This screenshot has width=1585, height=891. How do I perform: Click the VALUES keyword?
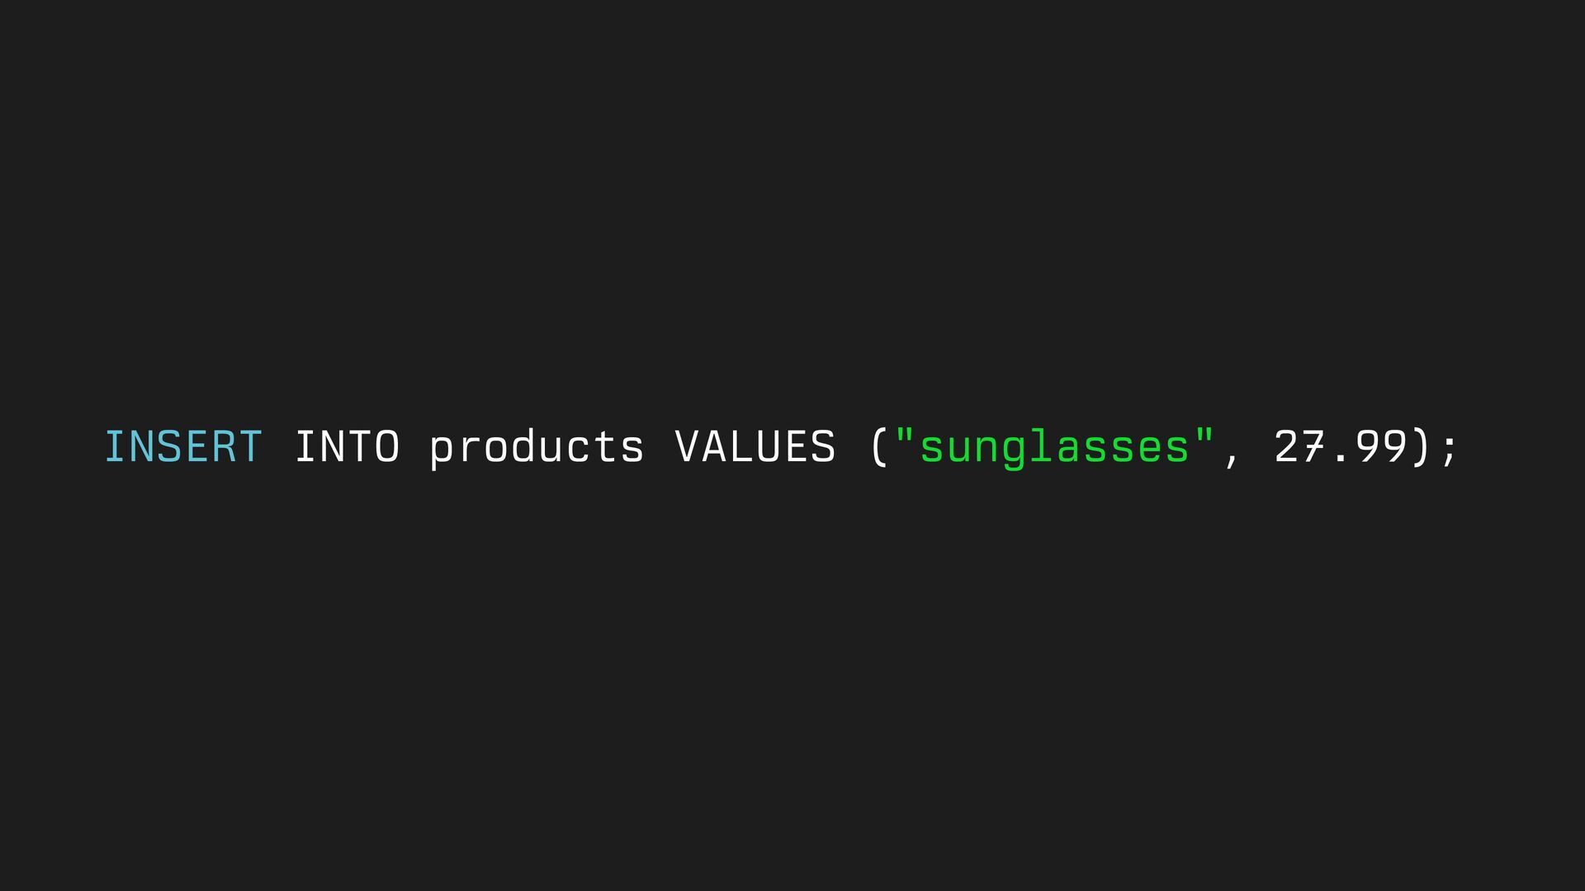[755, 447]
